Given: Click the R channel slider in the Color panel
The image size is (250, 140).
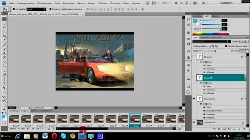Looking at the screenshot, I should (211, 21).
